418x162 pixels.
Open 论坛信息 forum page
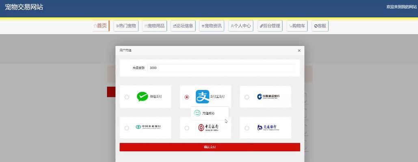(x=183, y=26)
